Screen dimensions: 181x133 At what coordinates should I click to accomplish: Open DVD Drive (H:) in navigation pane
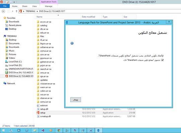pos(21,73)
